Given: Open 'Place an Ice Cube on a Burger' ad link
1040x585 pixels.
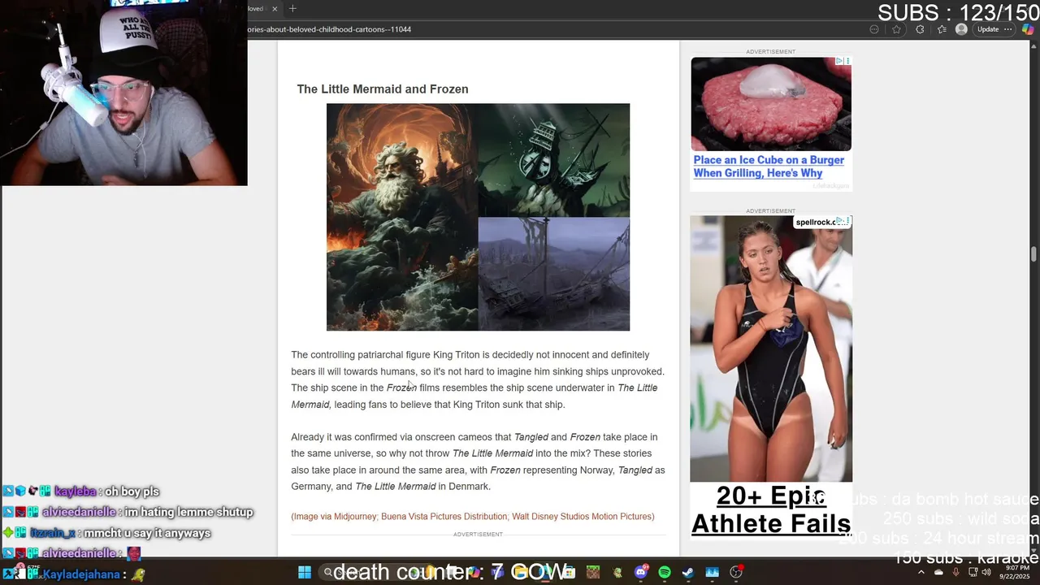Looking at the screenshot, I should point(769,167).
